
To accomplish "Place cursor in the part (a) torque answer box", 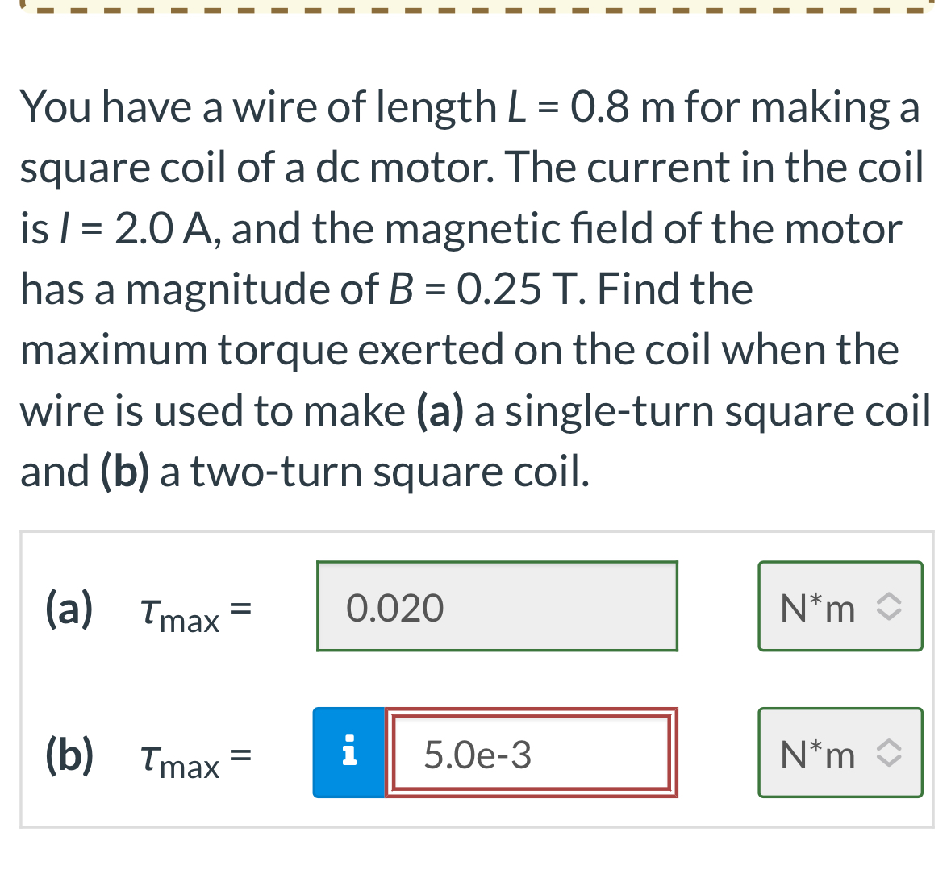I will point(497,607).
